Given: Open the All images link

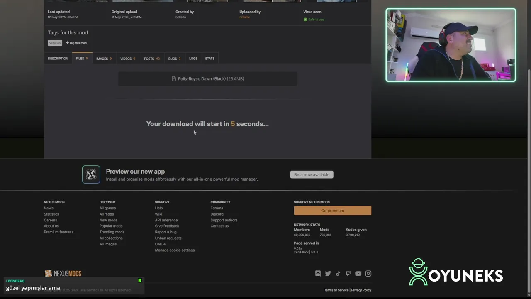Looking at the screenshot, I should pyautogui.click(x=108, y=244).
